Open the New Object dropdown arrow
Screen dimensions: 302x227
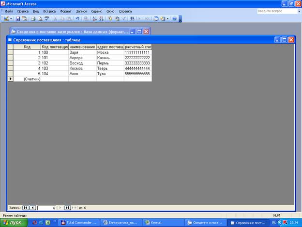167,19
